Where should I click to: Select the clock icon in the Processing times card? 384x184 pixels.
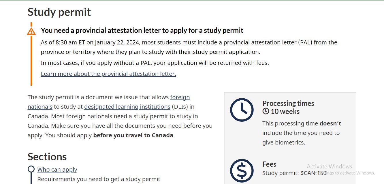click(242, 110)
